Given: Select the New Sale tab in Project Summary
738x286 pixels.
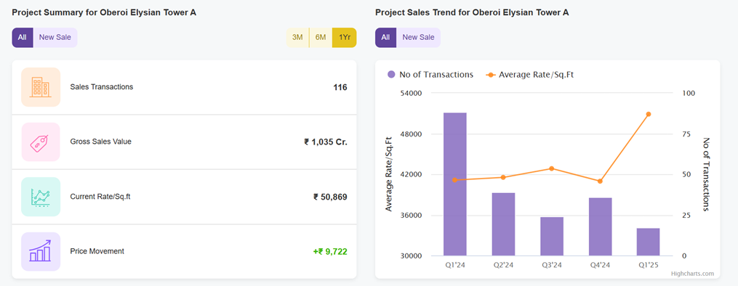Looking at the screenshot, I should pos(55,38).
